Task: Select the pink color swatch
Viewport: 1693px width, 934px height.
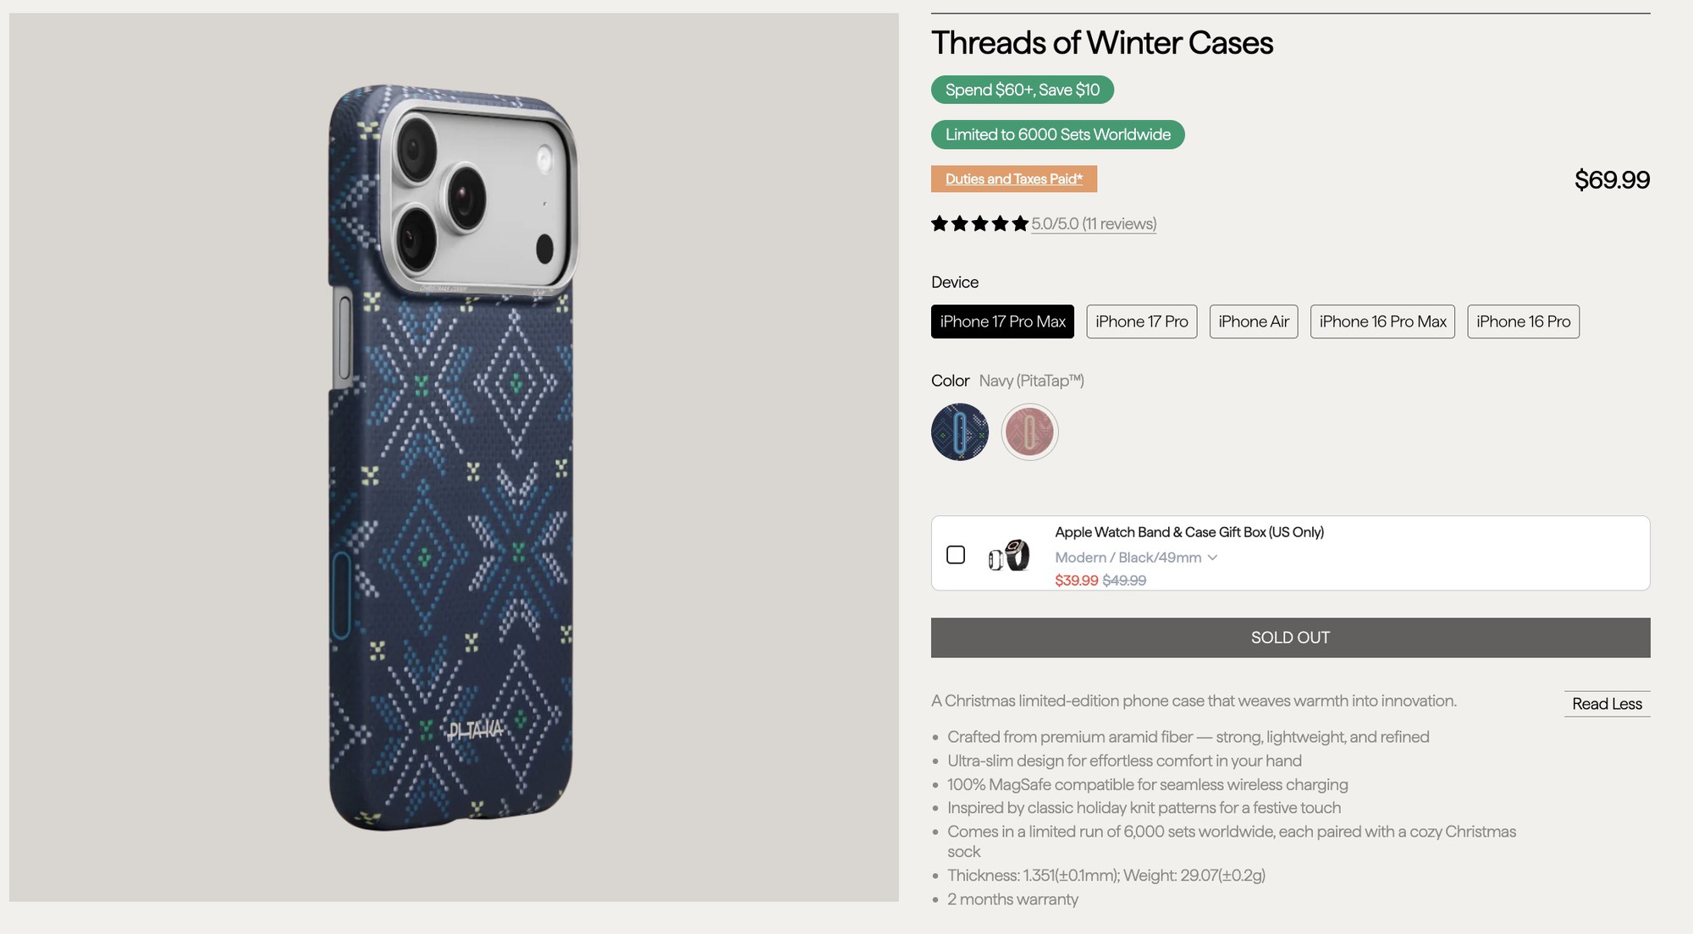Action: [1029, 431]
